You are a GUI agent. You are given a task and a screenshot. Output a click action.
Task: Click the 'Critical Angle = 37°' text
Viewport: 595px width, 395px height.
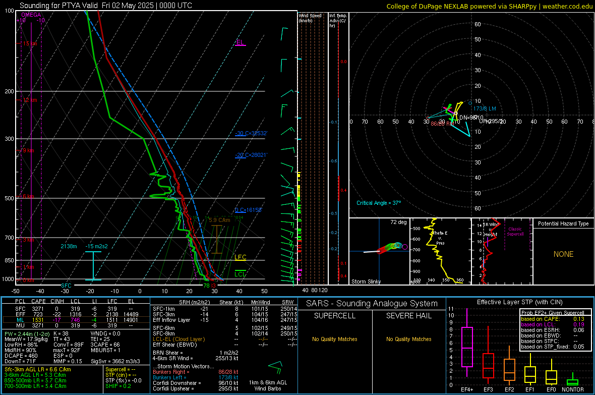point(378,203)
